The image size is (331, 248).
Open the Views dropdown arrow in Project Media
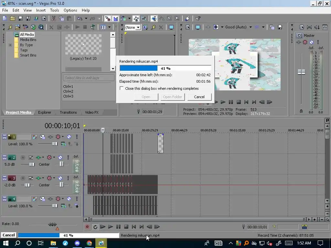(x=109, y=27)
